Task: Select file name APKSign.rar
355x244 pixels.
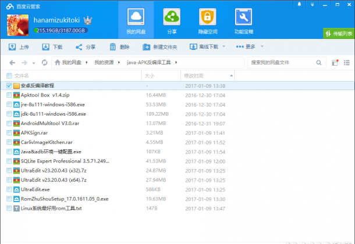Action: (x=34, y=133)
